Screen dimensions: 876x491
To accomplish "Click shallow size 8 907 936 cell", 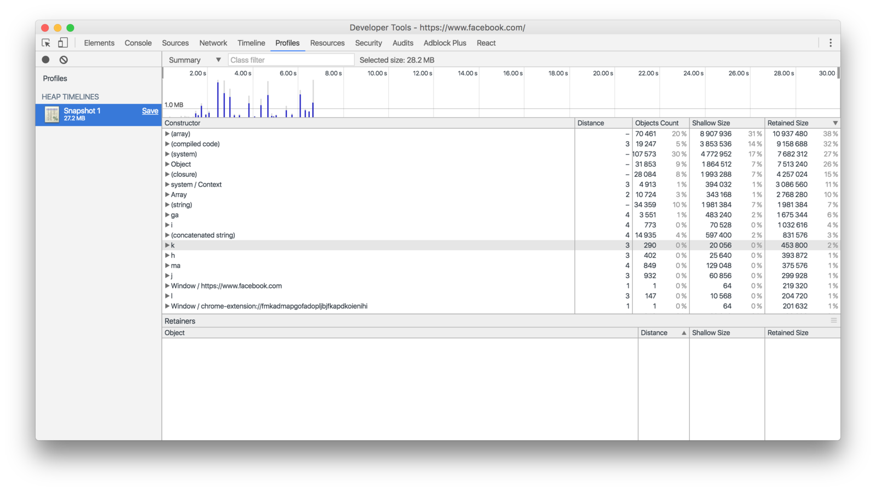I will coord(716,134).
